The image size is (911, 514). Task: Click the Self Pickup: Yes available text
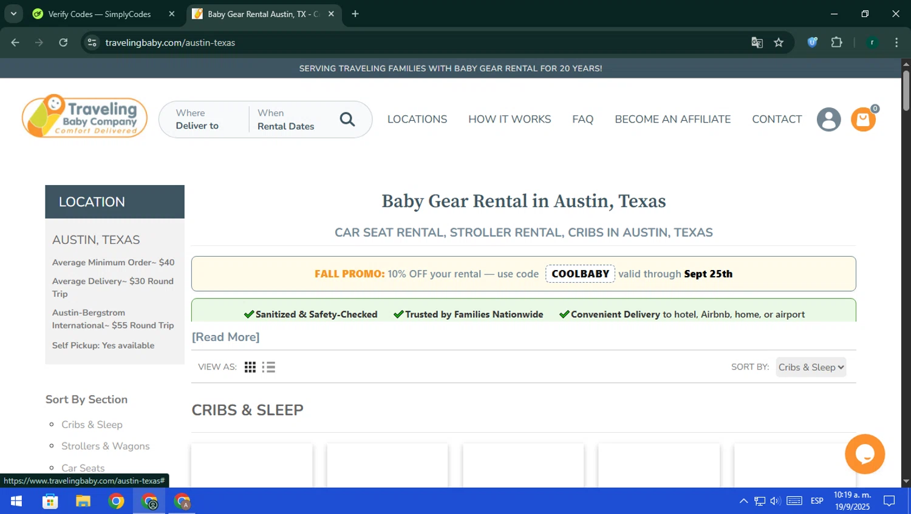(103, 346)
